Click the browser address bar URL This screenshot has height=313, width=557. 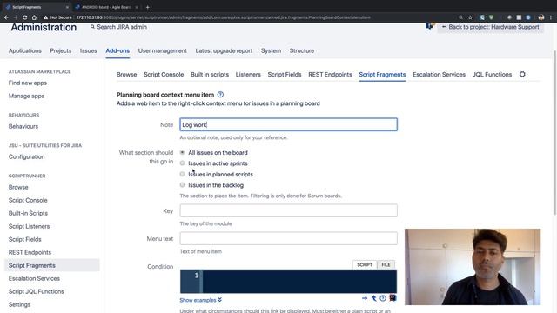pos(224,17)
